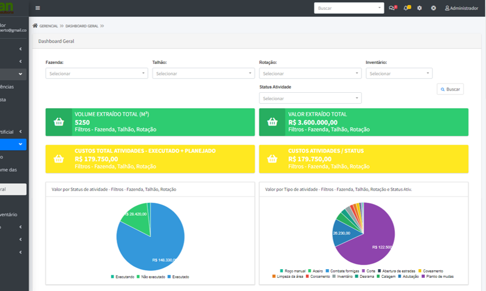Open the chat messages icon
Image resolution: width=486 pixels, height=291 pixels.
tap(392, 8)
